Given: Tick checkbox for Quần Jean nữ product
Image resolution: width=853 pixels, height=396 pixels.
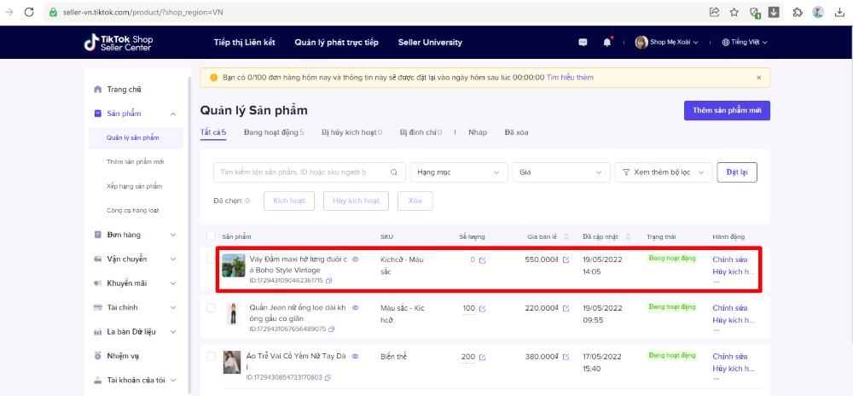Looking at the screenshot, I should [211, 308].
